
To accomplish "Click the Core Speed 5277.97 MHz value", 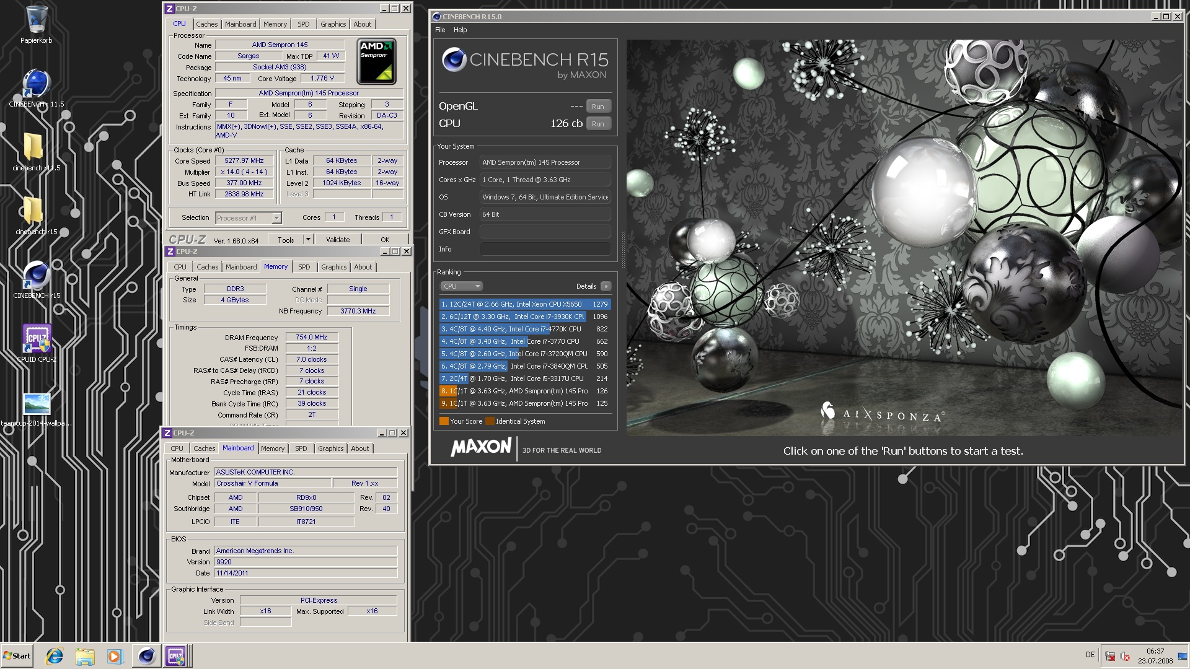I will click(x=244, y=160).
